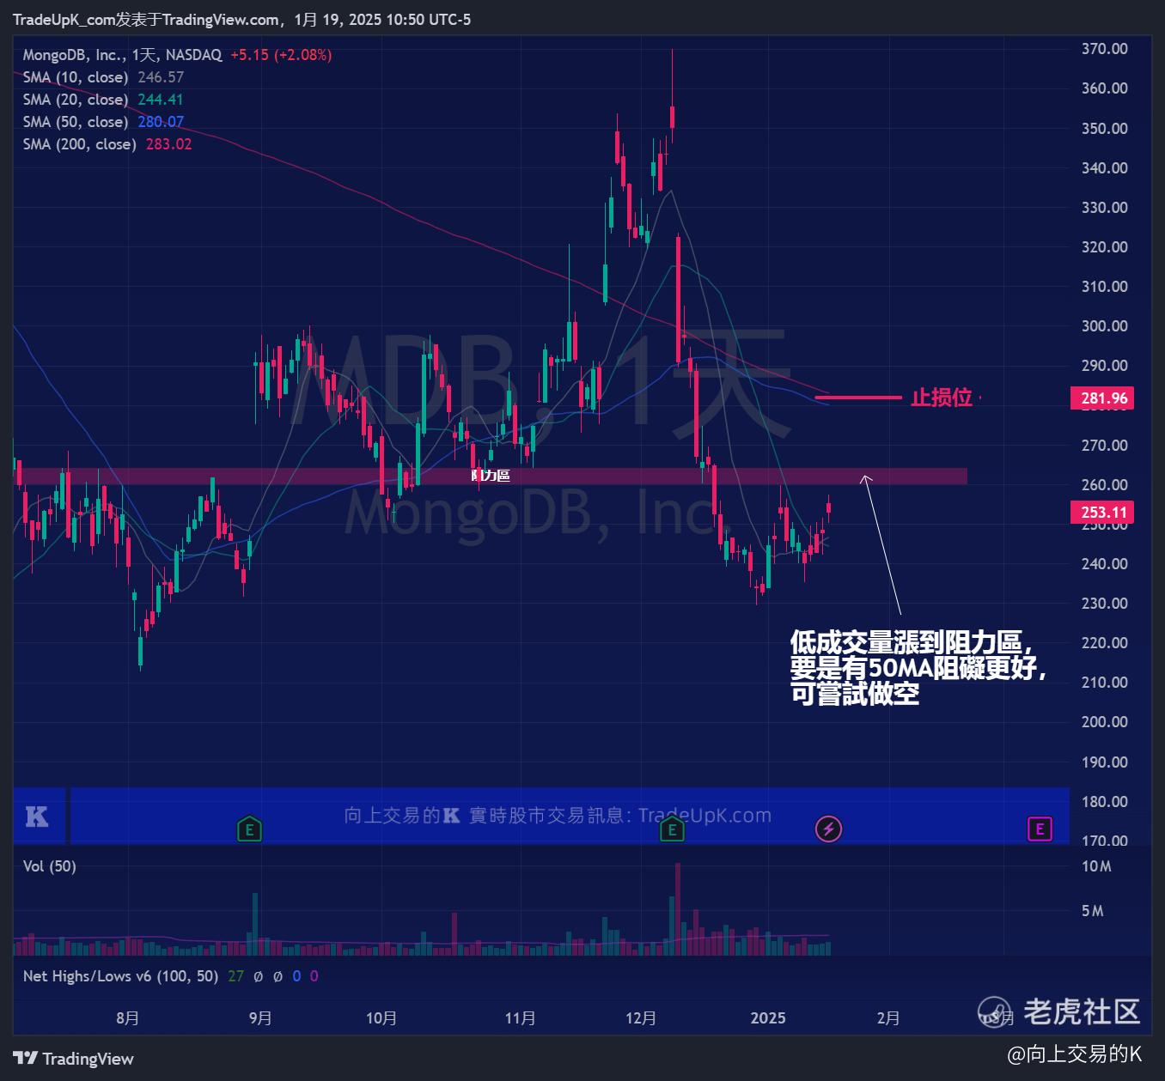
Task: Click the +5.15 (+2.08%) price change value
Action: click(x=281, y=55)
